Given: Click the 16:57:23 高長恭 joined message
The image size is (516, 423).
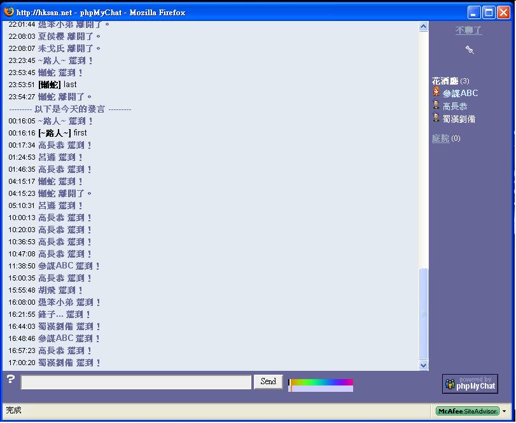Looking at the screenshot, I should pyautogui.click(x=50, y=350).
